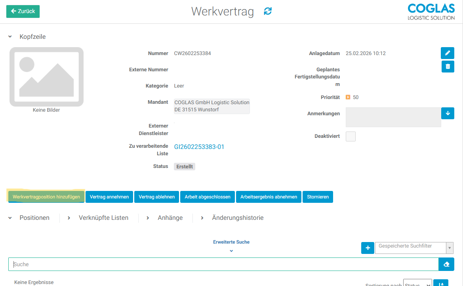Click the eraser icon to clear search
Viewport: 463px width, 286px height.
click(x=446, y=264)
